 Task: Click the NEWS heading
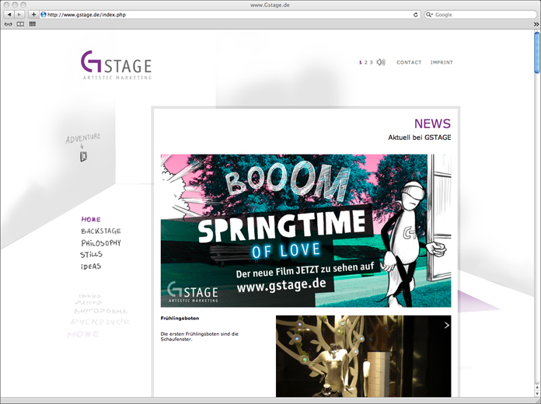point(432,124)
